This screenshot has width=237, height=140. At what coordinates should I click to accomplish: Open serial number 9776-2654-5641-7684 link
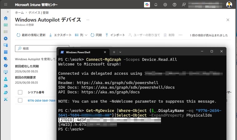click(42, 100)
